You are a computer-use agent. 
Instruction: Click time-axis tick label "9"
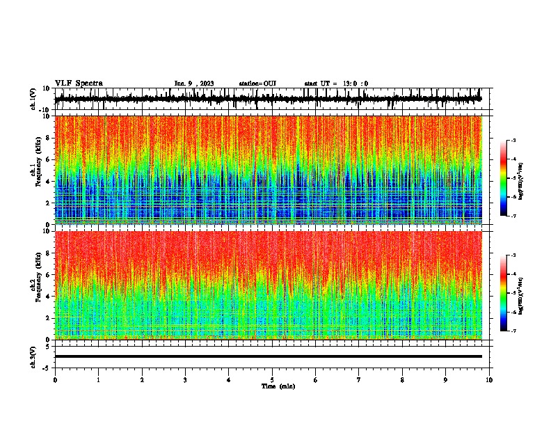445,380
